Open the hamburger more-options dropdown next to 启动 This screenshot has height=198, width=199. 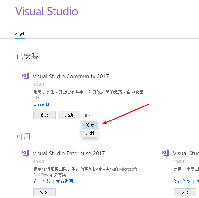click(x=87, y=115)
